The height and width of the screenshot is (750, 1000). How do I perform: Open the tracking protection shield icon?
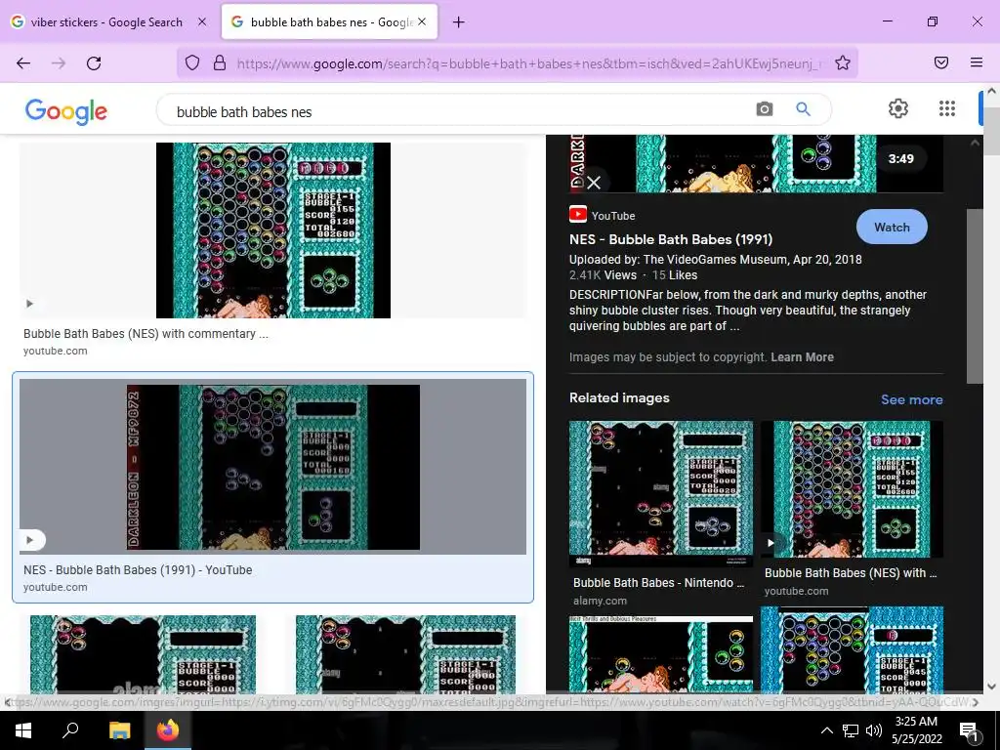(x=192, y=62)
